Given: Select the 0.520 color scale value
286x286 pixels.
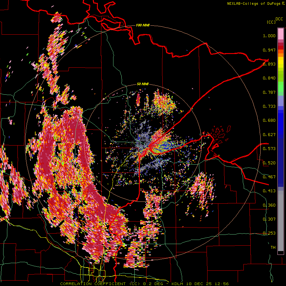Looking at the screenshot, I should (x=269, y=163).
